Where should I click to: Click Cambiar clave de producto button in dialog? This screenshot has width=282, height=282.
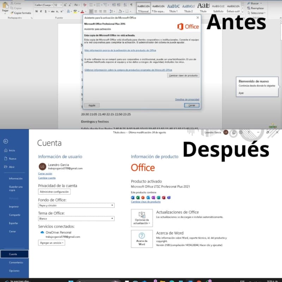183,75
